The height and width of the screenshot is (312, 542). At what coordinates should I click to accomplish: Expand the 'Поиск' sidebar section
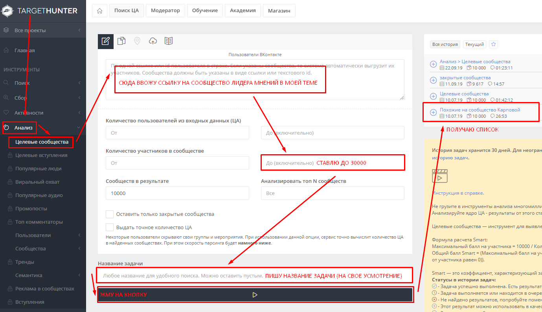click(43, 83)
